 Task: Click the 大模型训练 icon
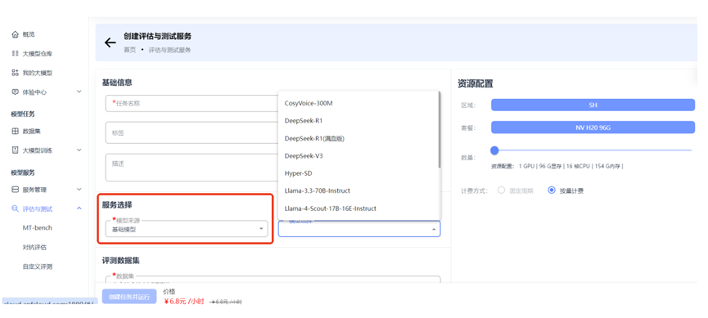16,150
